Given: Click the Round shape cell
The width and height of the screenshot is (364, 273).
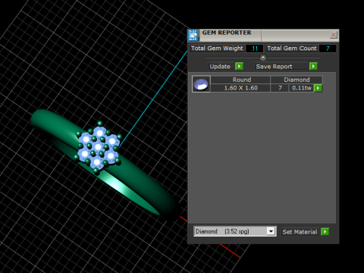Looking at the screenshot, I should pyautogui.click(x=240, y=80).
